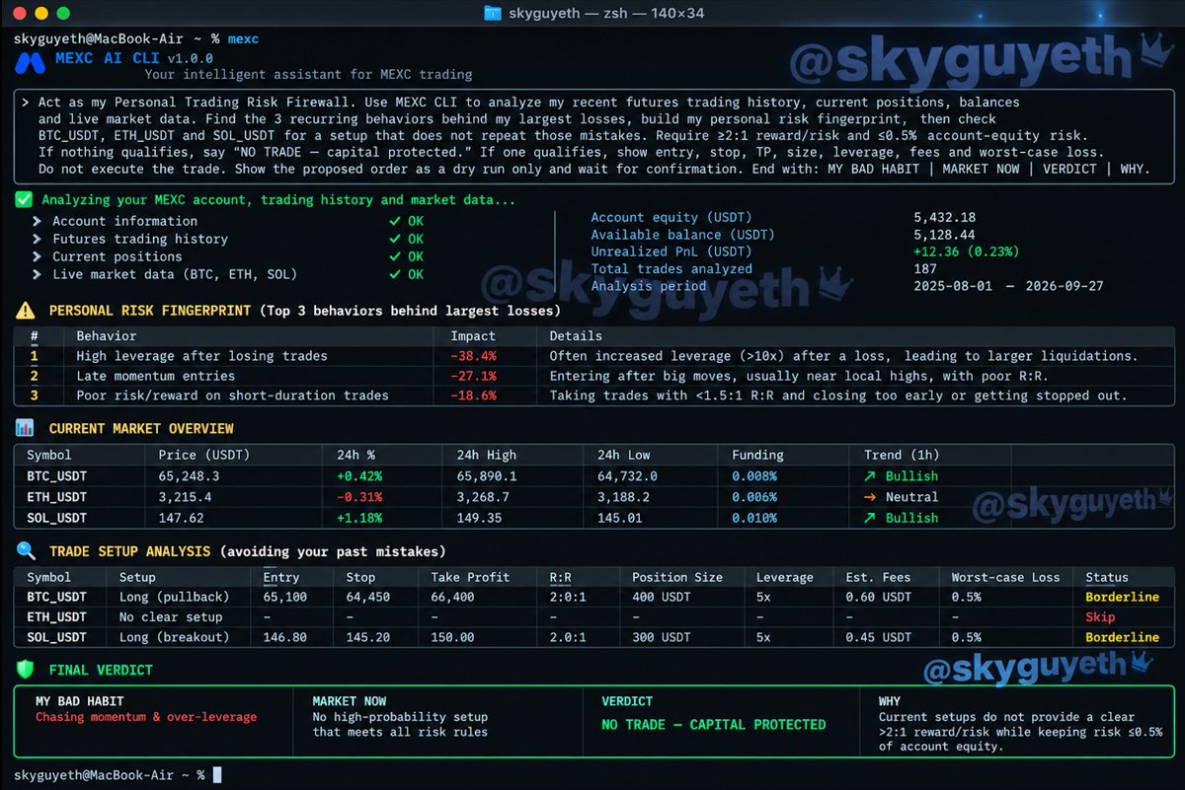Click the window title 'skyguyeth — zsh — 140×34'
The image size is (1185, 790).
(604, 14)
